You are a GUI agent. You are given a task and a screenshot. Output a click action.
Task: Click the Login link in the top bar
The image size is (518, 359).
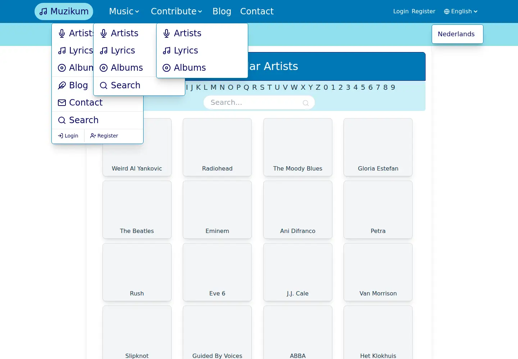[401, 11]
